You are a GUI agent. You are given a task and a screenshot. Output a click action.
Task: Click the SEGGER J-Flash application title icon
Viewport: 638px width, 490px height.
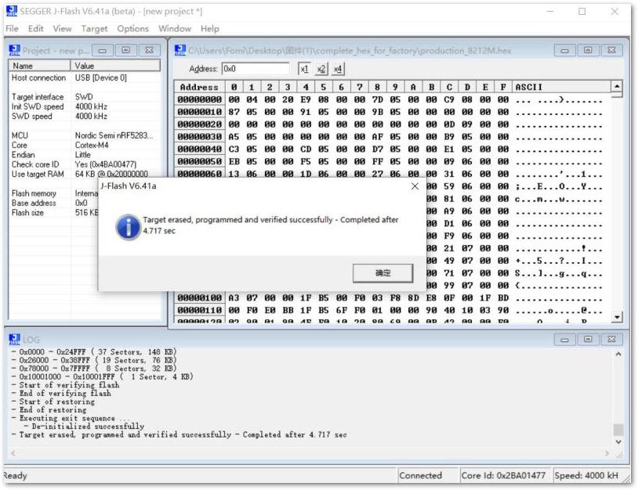point(12,11)
